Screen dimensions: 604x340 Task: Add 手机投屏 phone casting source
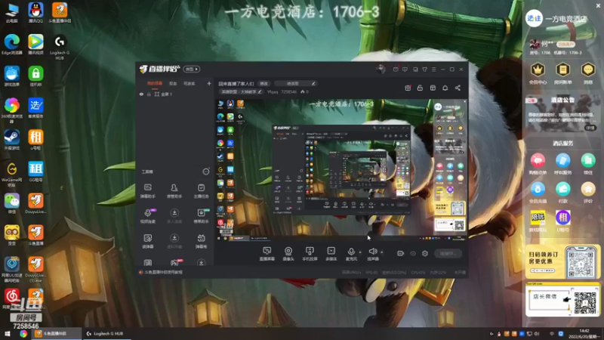(x=310, y=254)
